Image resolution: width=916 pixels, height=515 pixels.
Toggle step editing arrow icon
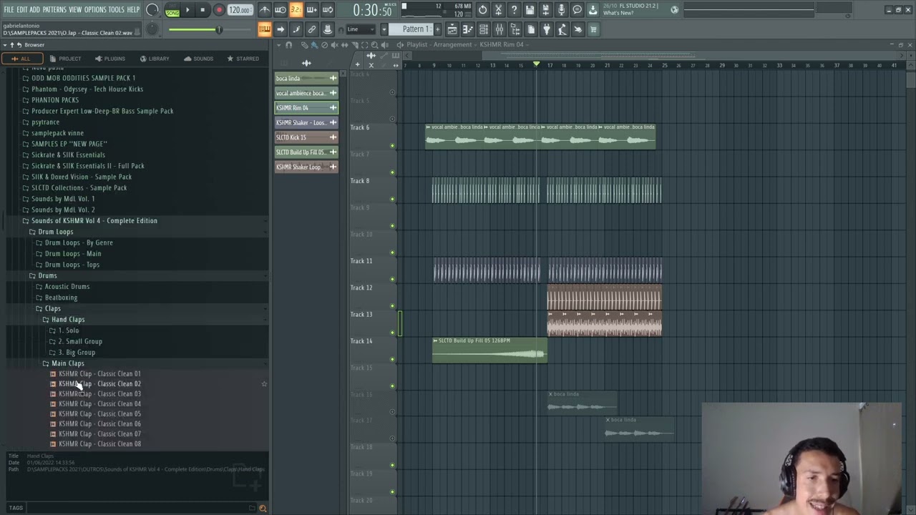click(281, 29)
